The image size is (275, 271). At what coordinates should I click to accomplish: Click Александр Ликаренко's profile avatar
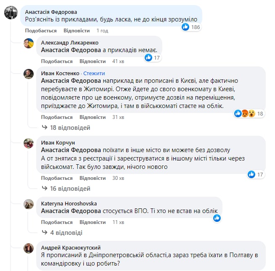pyautogui.click(x=29, y=43)
